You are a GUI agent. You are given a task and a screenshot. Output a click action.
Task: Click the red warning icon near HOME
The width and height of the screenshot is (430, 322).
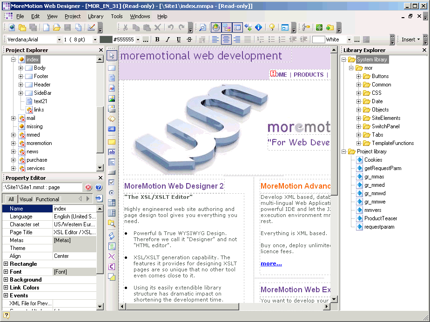pyautogui.click(x=273, y=74)
